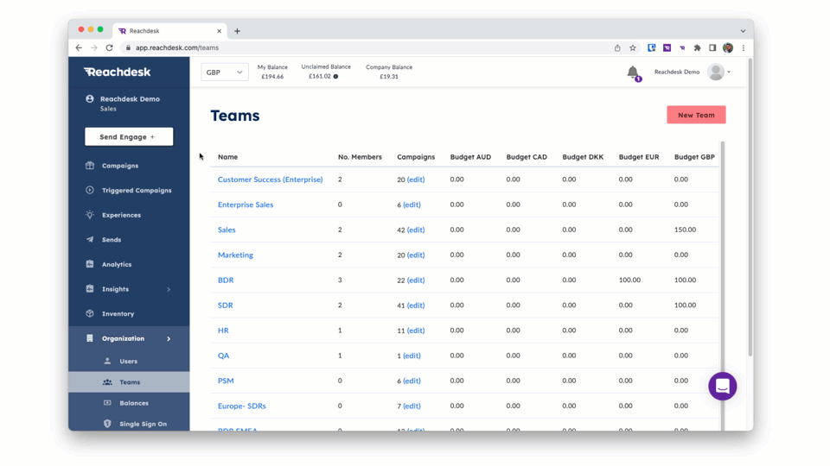
Task: Bookmark this page with the star icon
Action: tap(633, 47)
